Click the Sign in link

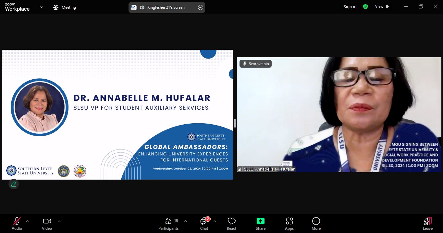coord(350,6)
